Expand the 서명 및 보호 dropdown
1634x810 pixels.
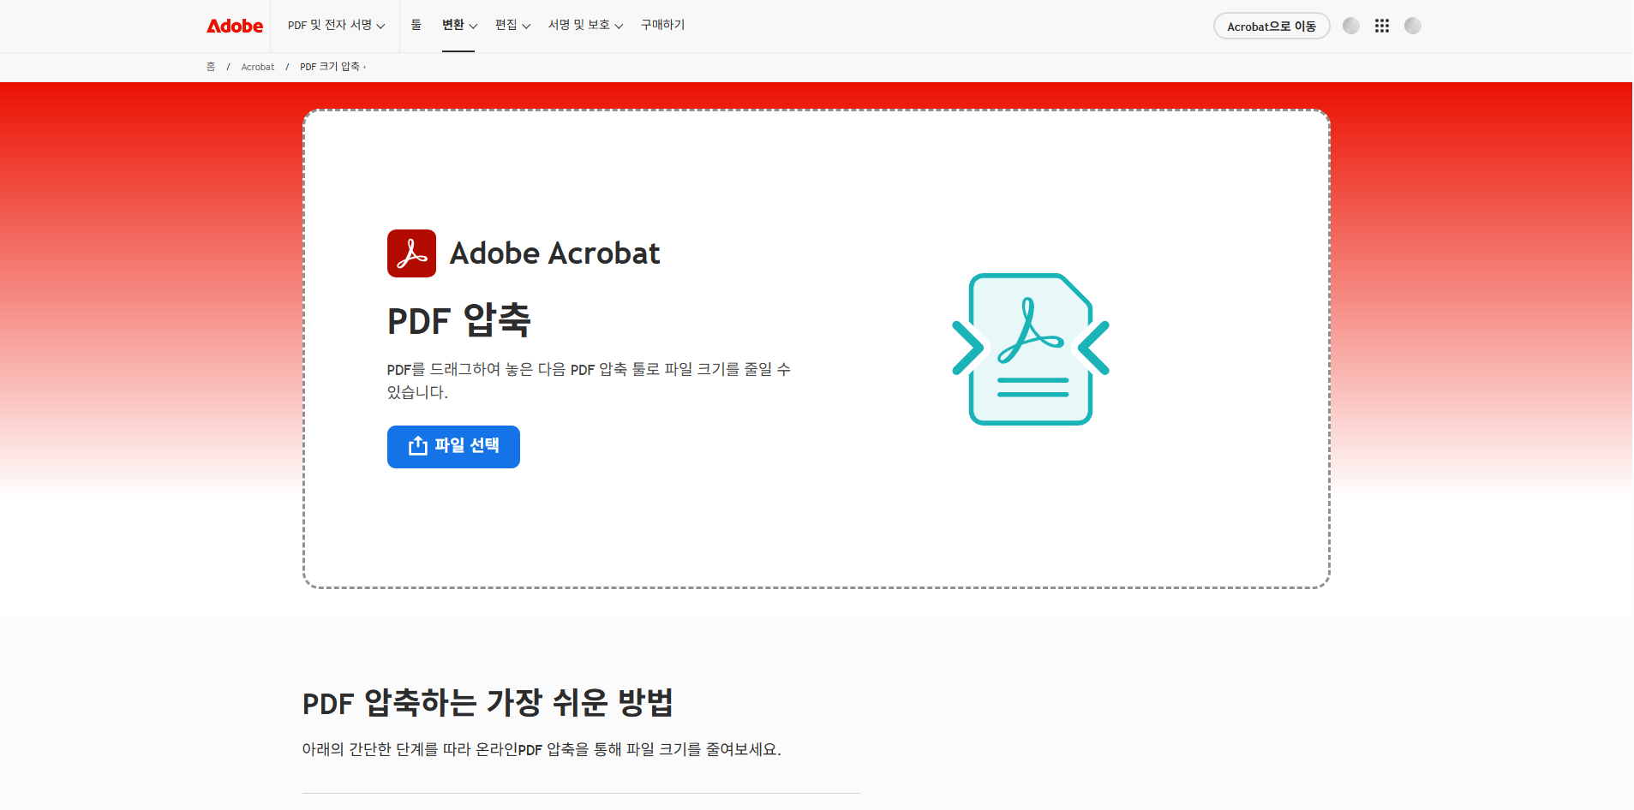tap(585, 26)
